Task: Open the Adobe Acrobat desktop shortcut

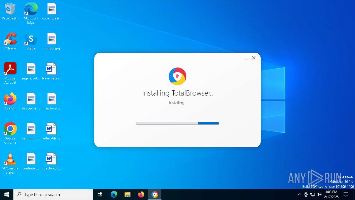Action: pos(10,73)
